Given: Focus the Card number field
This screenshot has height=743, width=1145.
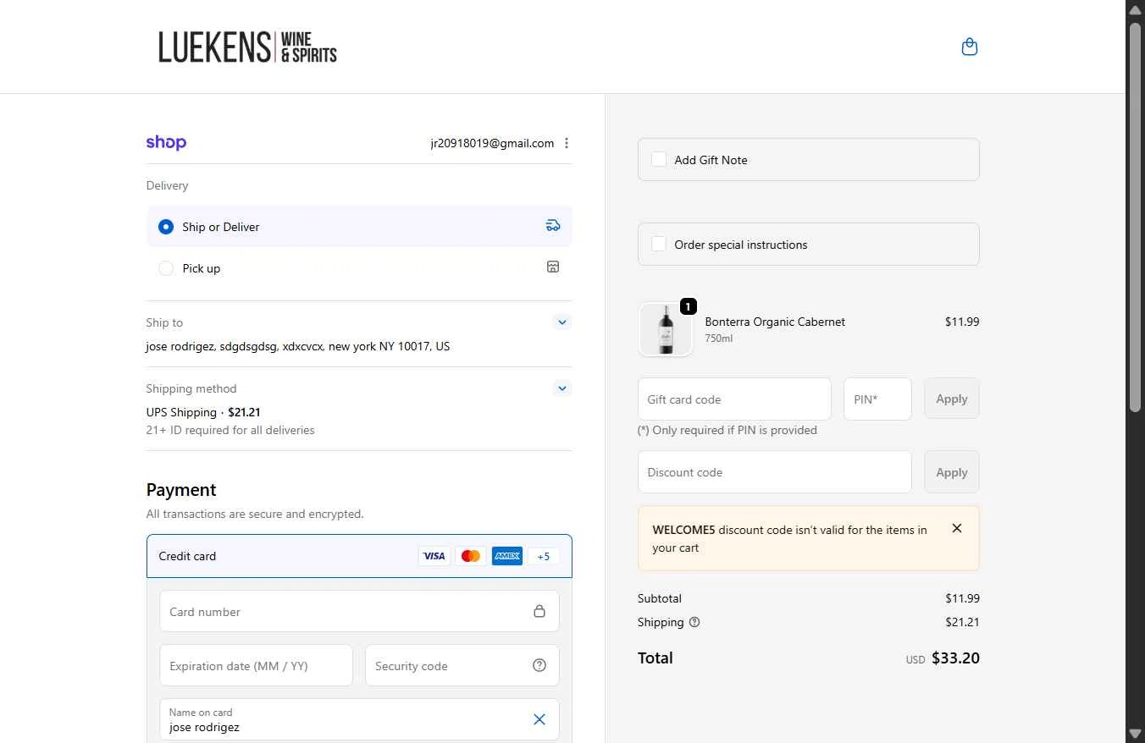Looking at the screenshot, I should click(359, 611).
